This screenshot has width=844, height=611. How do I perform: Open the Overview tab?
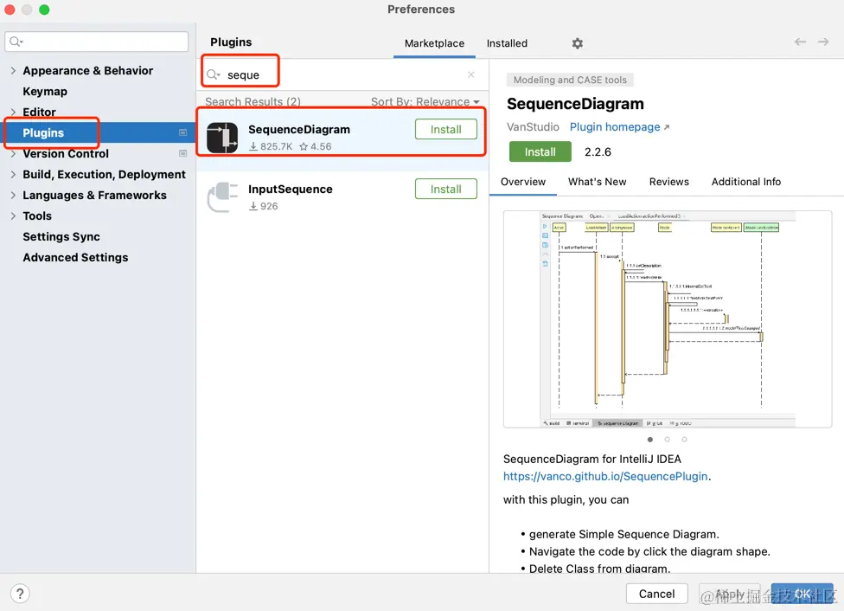pyautogui.click(x=523, y=182)
